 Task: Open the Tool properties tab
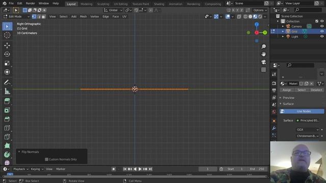coord(274,74)
